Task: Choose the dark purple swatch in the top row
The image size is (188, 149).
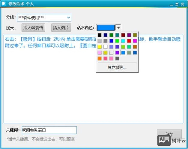Action: [129, 35]
